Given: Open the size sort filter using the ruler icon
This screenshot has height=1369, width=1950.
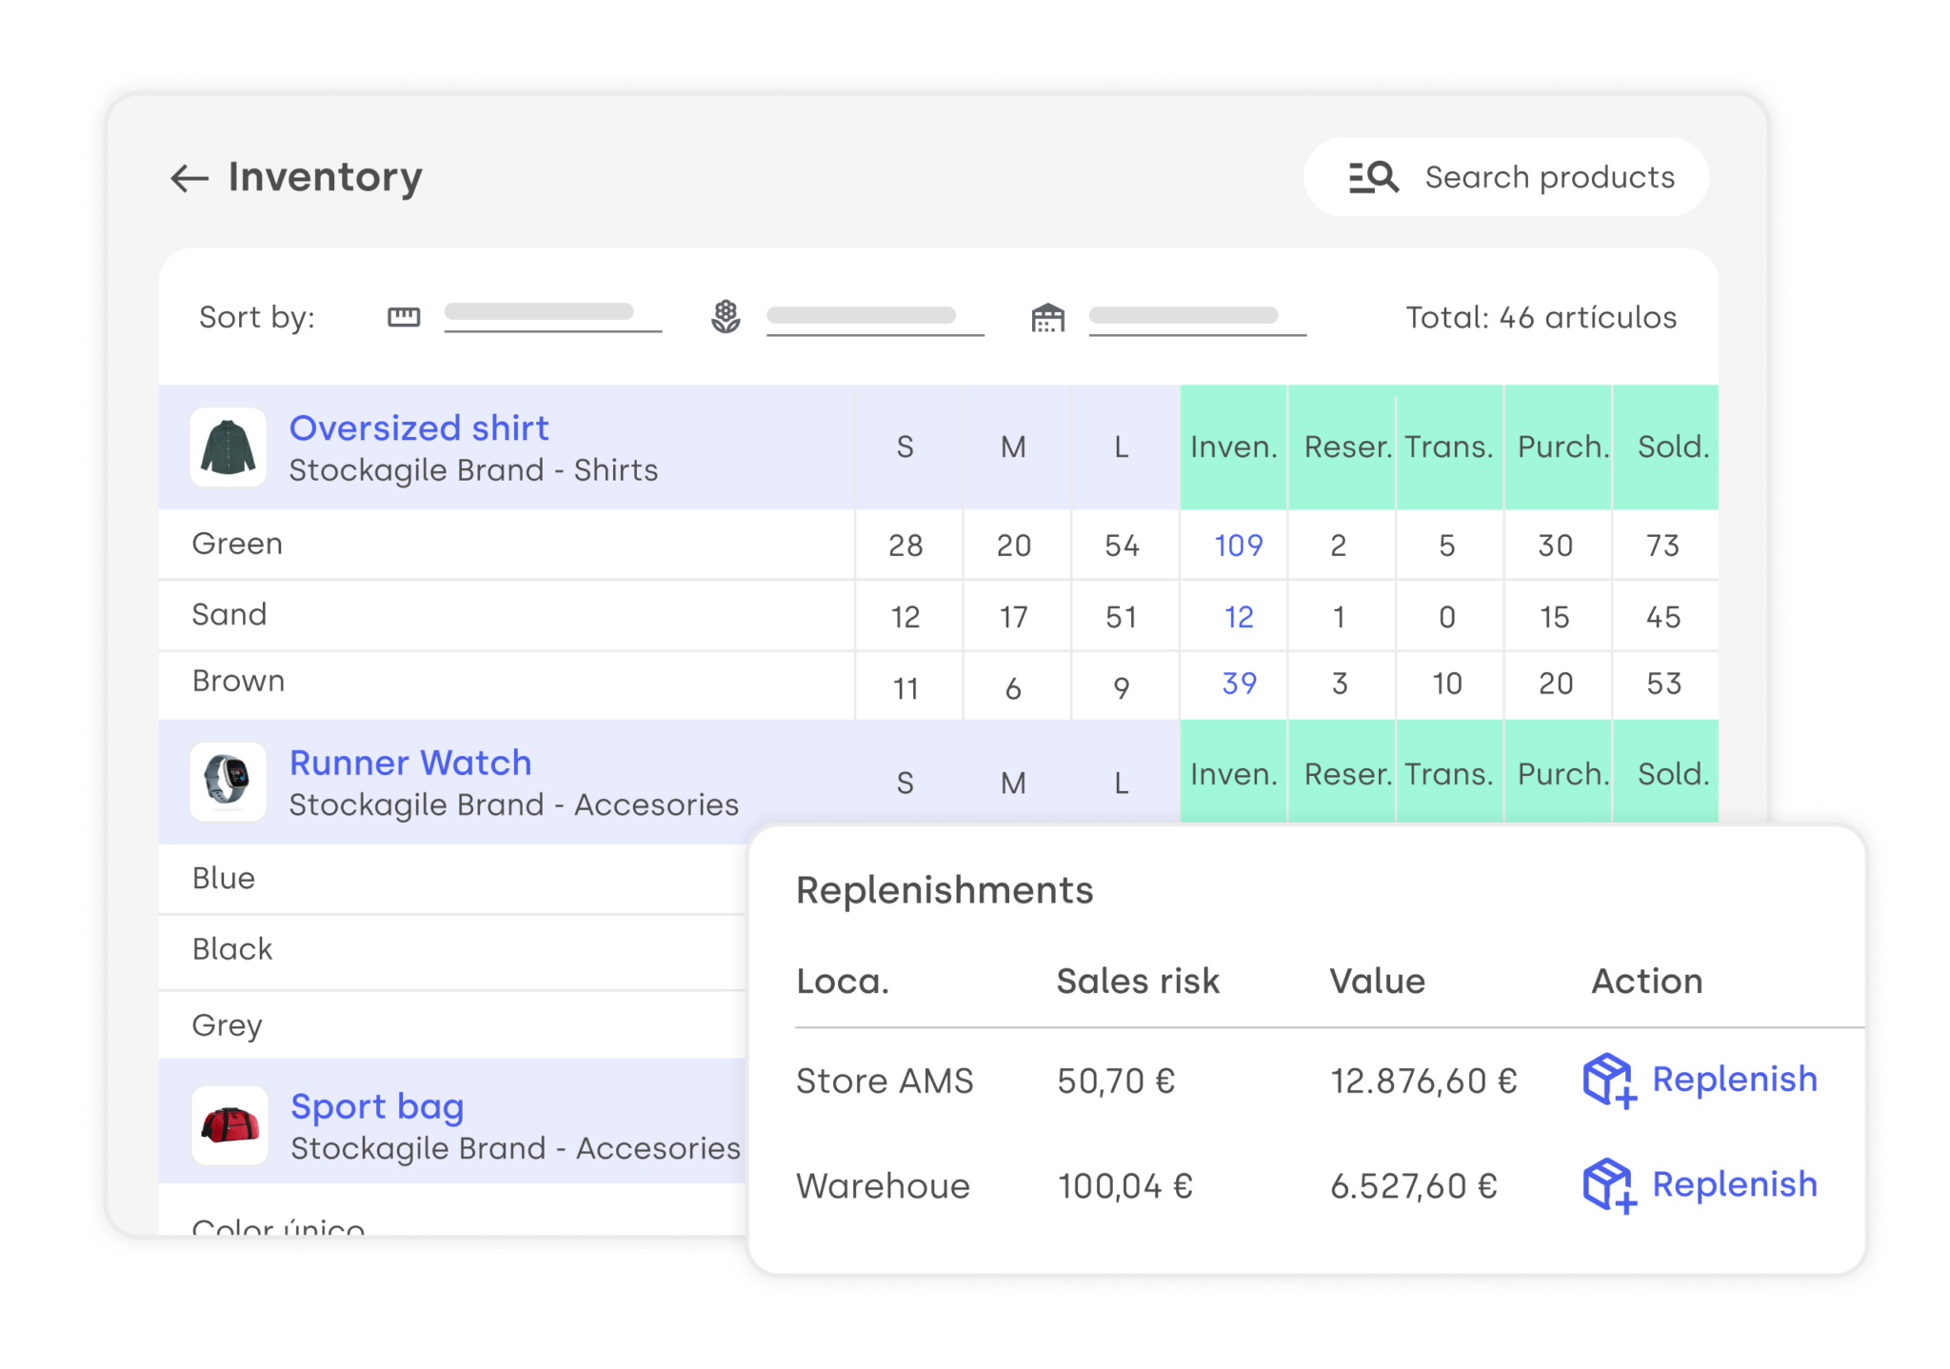Looking at the screenshot, I should pos(404,316).
